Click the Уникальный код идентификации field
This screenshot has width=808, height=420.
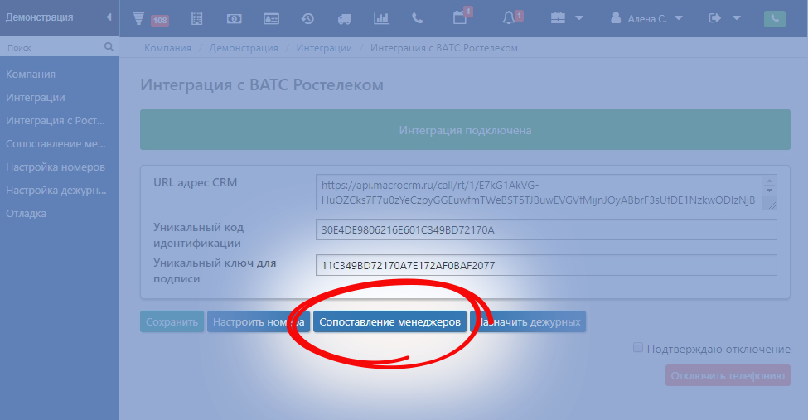[x=546, y=229]
